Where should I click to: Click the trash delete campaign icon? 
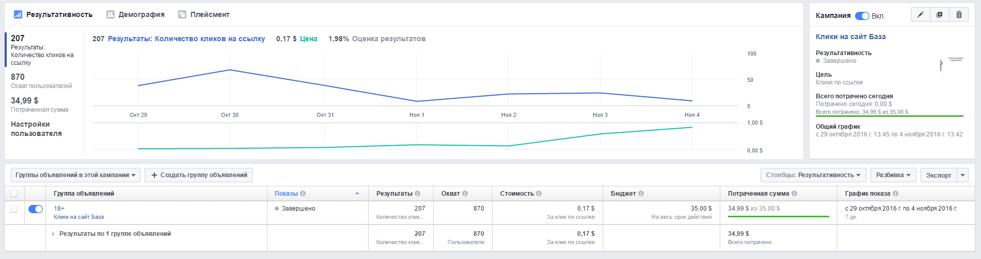click(959, 15)
